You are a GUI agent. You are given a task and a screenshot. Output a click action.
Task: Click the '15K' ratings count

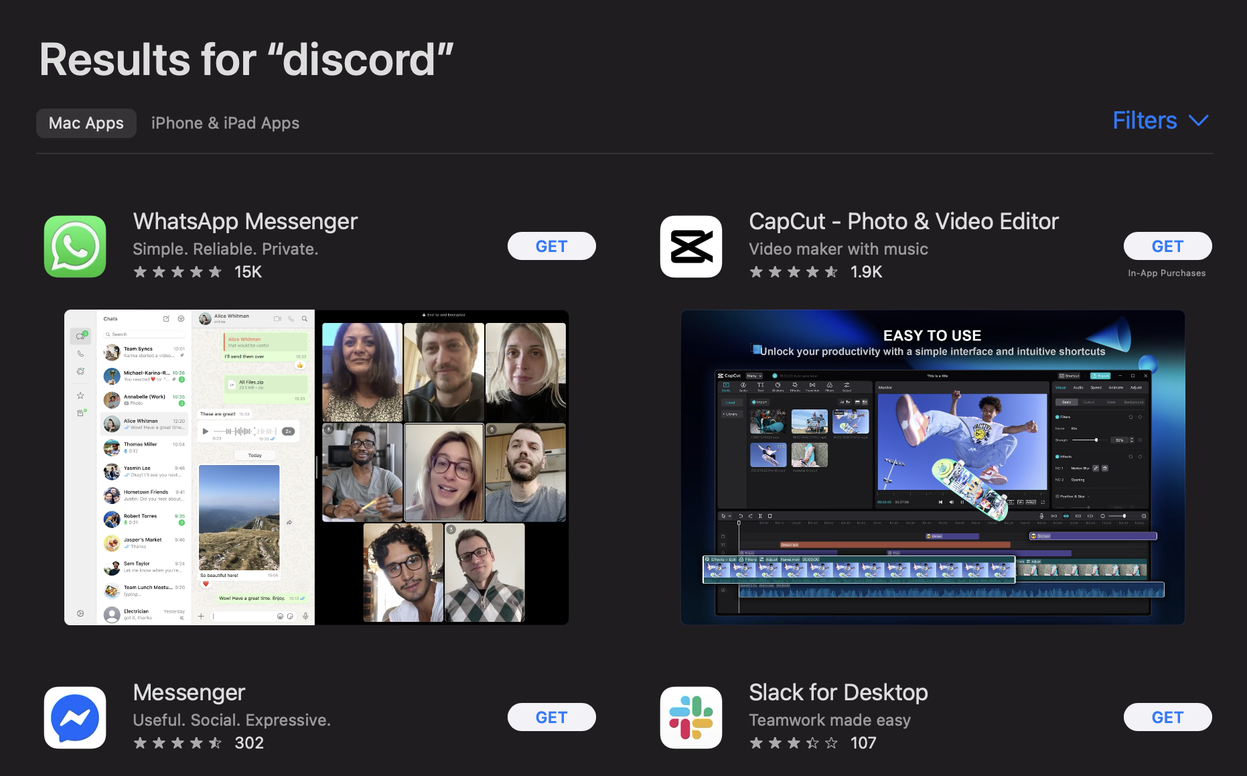click(248, 272)
